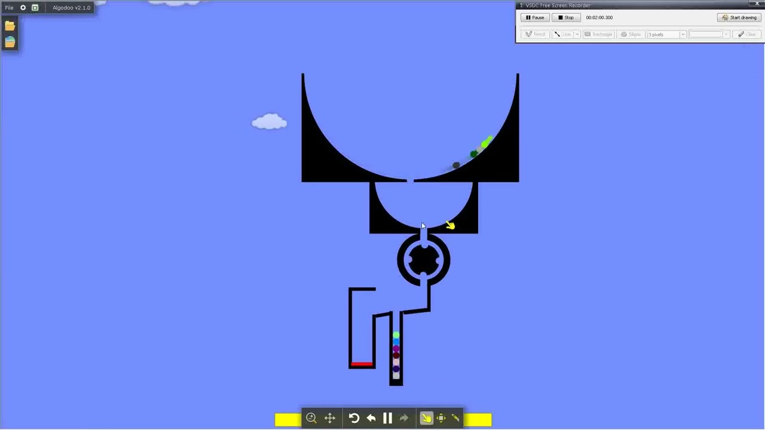Click the Clear drawing button in VSDC

tap(747, 34)
